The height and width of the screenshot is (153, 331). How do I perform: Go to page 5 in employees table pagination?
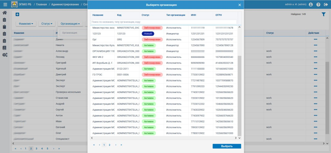point(48,149)
